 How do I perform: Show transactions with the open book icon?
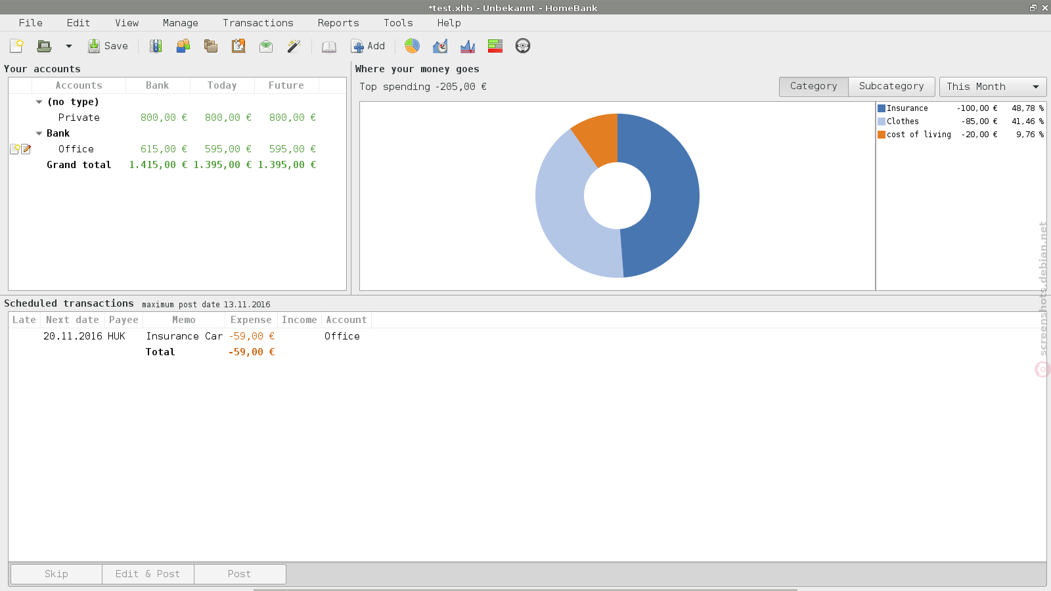click(x=329, y=46)
